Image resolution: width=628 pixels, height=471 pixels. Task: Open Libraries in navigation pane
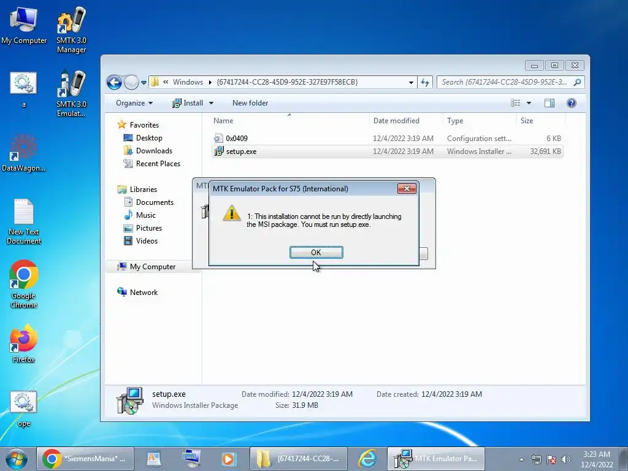pyautogui.click(x=137, y=190)
